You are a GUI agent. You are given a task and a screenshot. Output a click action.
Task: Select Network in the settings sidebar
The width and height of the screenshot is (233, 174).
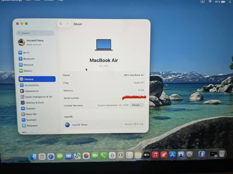coord(26,65)
